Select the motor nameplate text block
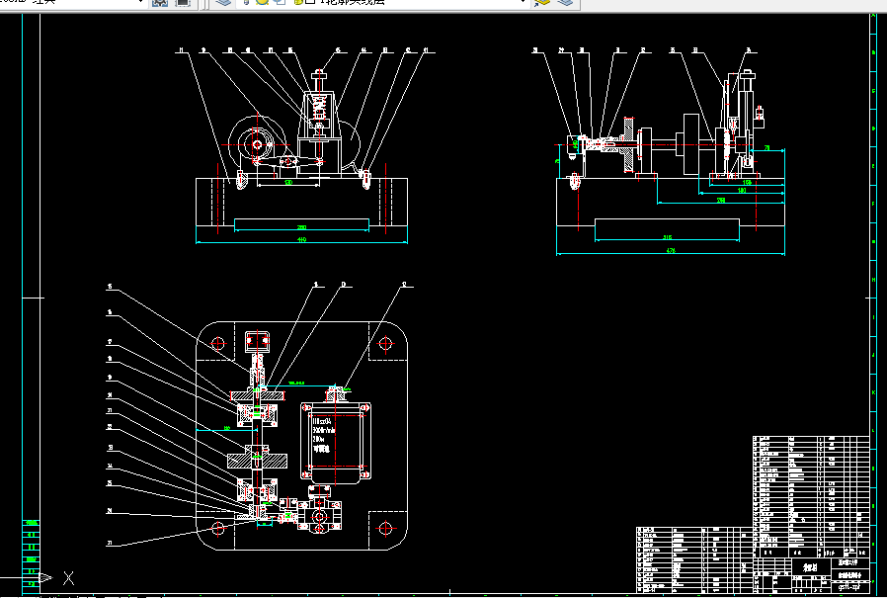The image size is (887, 598). [323, 434]
